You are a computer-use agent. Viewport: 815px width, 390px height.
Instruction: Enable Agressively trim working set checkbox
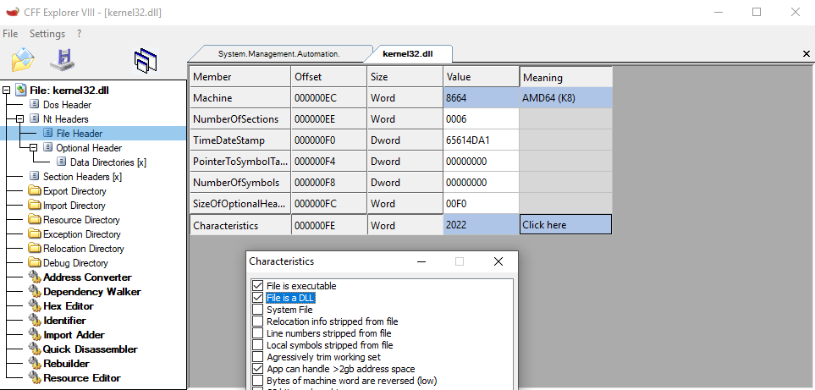(257, 357)
